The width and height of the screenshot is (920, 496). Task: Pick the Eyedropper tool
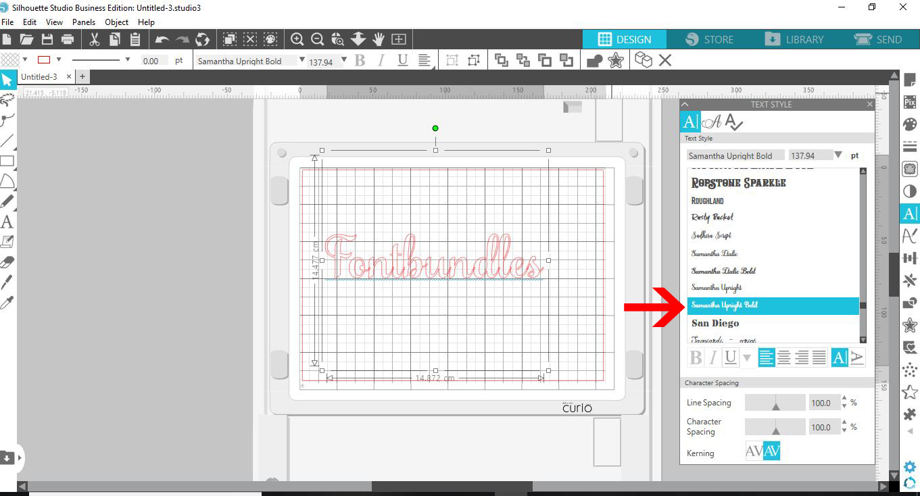point(7,303)
